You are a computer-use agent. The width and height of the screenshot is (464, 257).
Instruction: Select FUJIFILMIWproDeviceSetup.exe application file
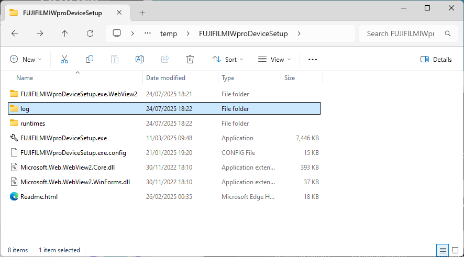(164, 138)
